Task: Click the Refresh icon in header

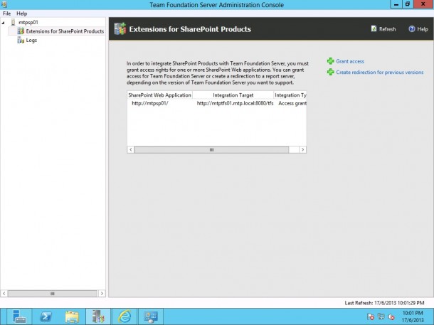Action: pyautogui.click(x=374, y=28)
